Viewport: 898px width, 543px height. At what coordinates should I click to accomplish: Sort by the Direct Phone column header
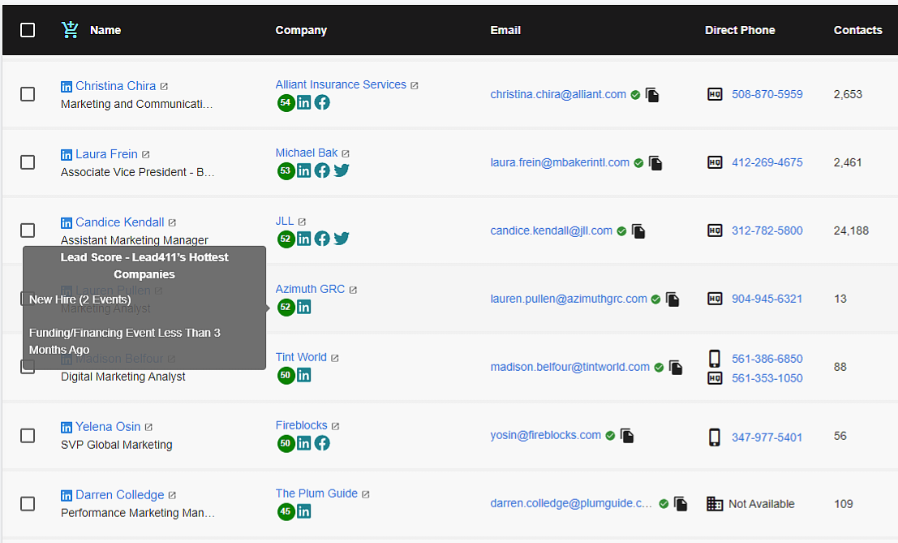(740, 30)
